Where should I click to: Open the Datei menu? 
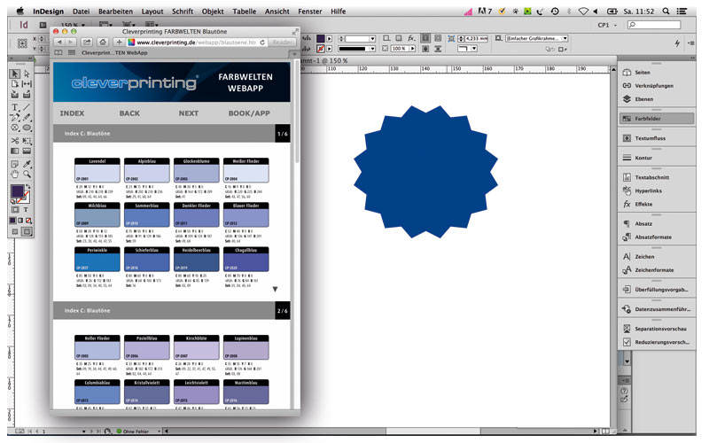pos(81,12)
